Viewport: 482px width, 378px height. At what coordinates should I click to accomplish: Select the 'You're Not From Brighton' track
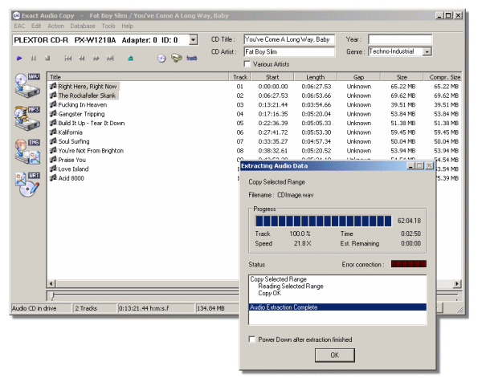[91, 150]
